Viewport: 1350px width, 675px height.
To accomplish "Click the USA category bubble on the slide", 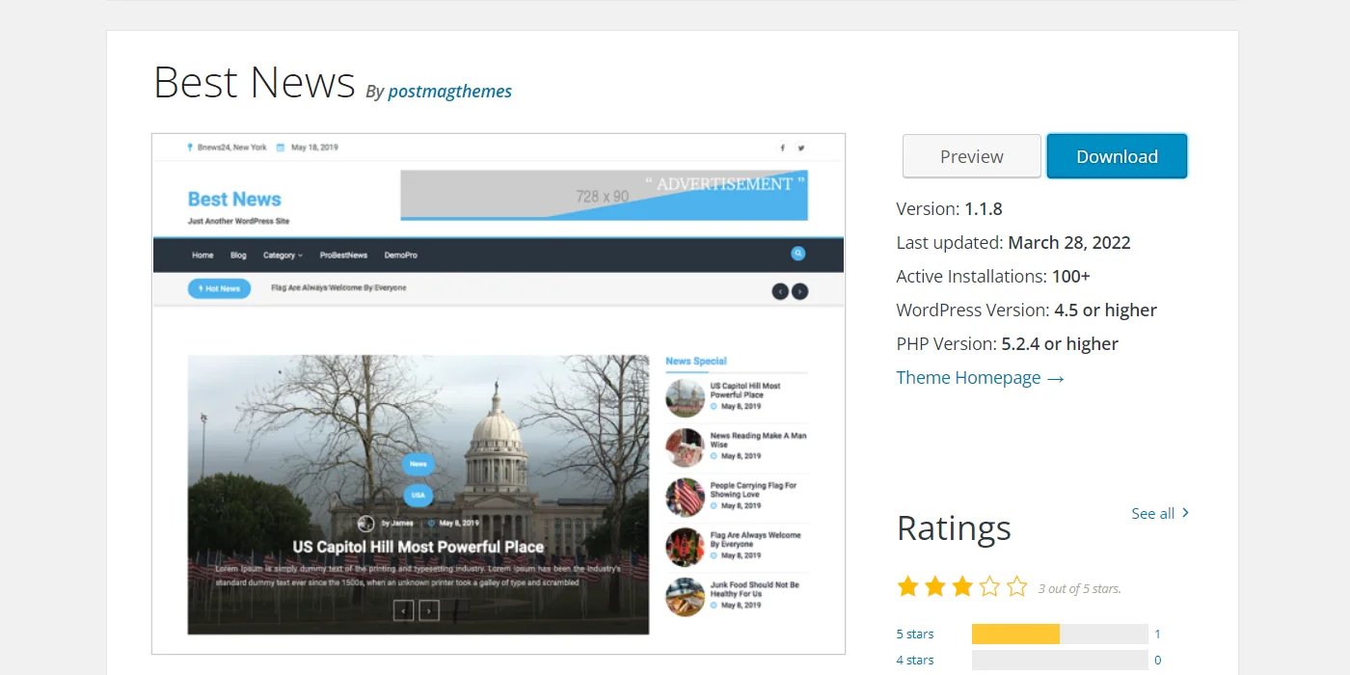I will tap(418, 496).
